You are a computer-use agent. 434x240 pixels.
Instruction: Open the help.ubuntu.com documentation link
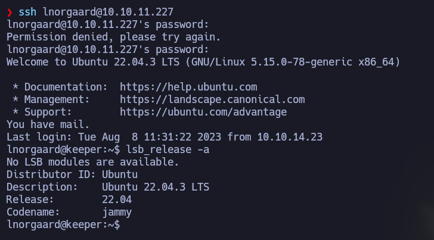coord(188,87)
